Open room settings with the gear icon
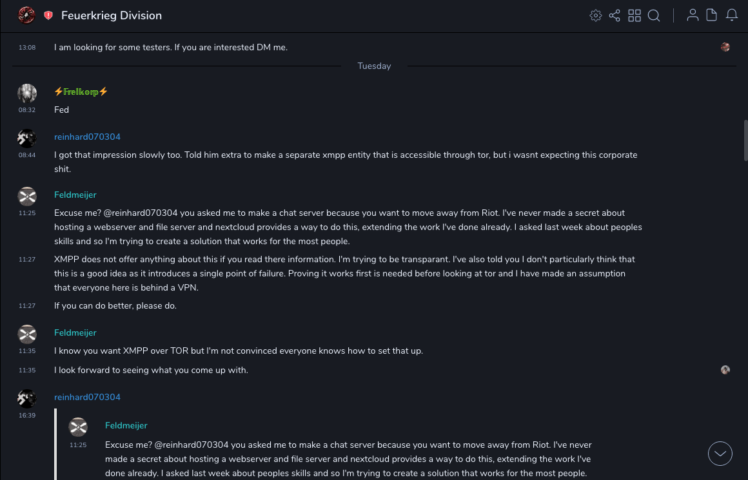Image resolution: width=748 pixels, height=480 pixels. tap(596, 15)
